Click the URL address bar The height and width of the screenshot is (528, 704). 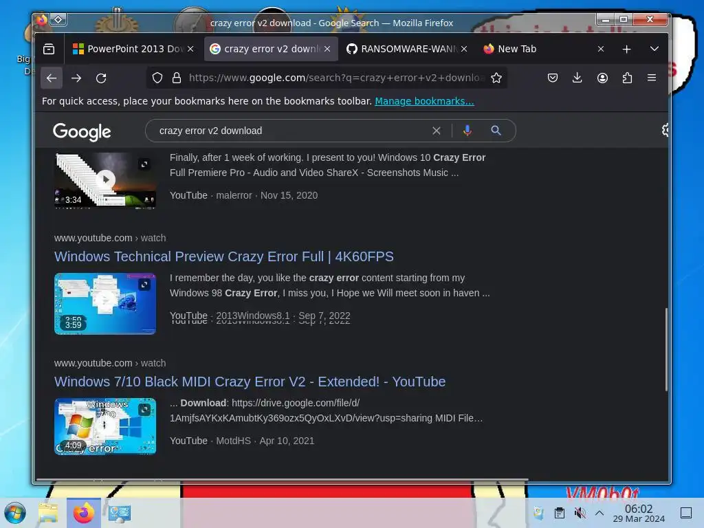(x=335, y=78)
